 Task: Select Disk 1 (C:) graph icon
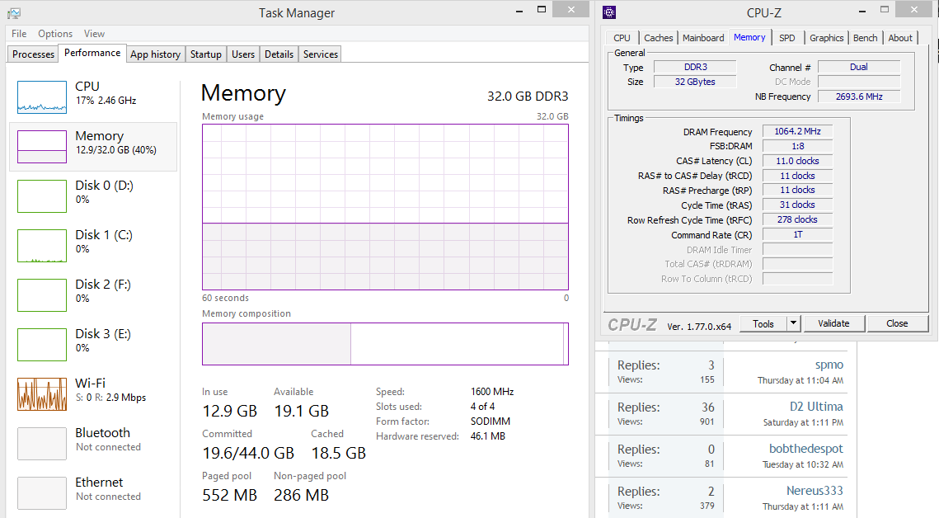(42, 246)
